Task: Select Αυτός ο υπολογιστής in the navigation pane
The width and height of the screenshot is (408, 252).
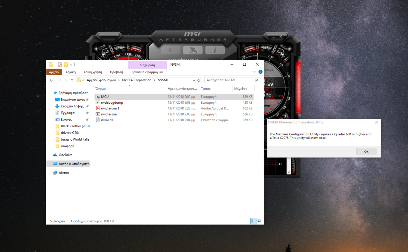Action: (x=68, y=164)
